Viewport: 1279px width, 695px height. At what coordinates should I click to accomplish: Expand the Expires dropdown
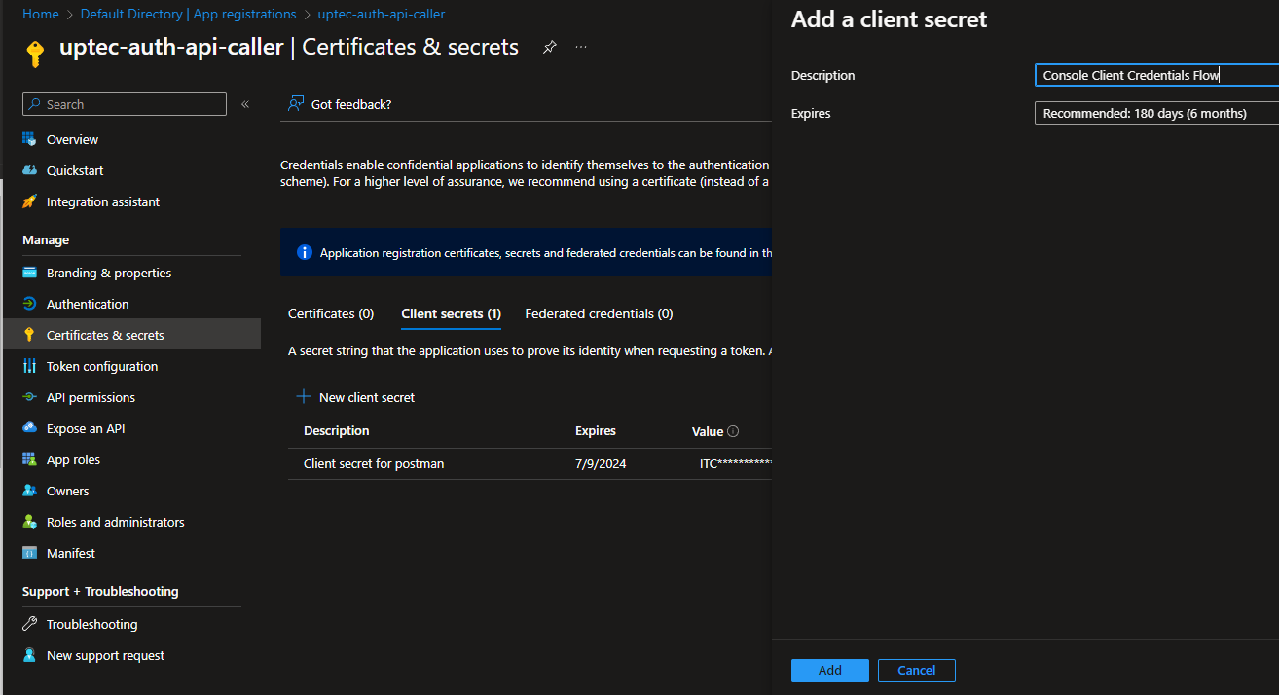click(x=1155, y=114)
